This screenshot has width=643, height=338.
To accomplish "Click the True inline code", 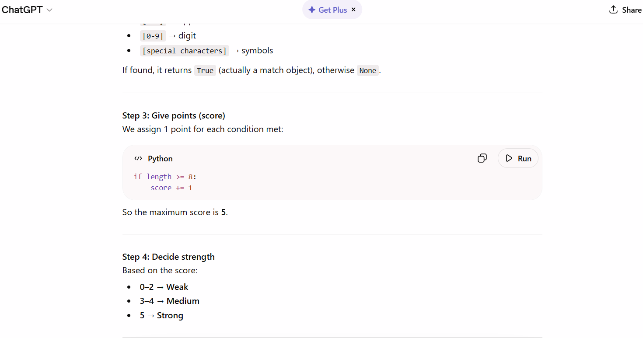I will [205, 70].
